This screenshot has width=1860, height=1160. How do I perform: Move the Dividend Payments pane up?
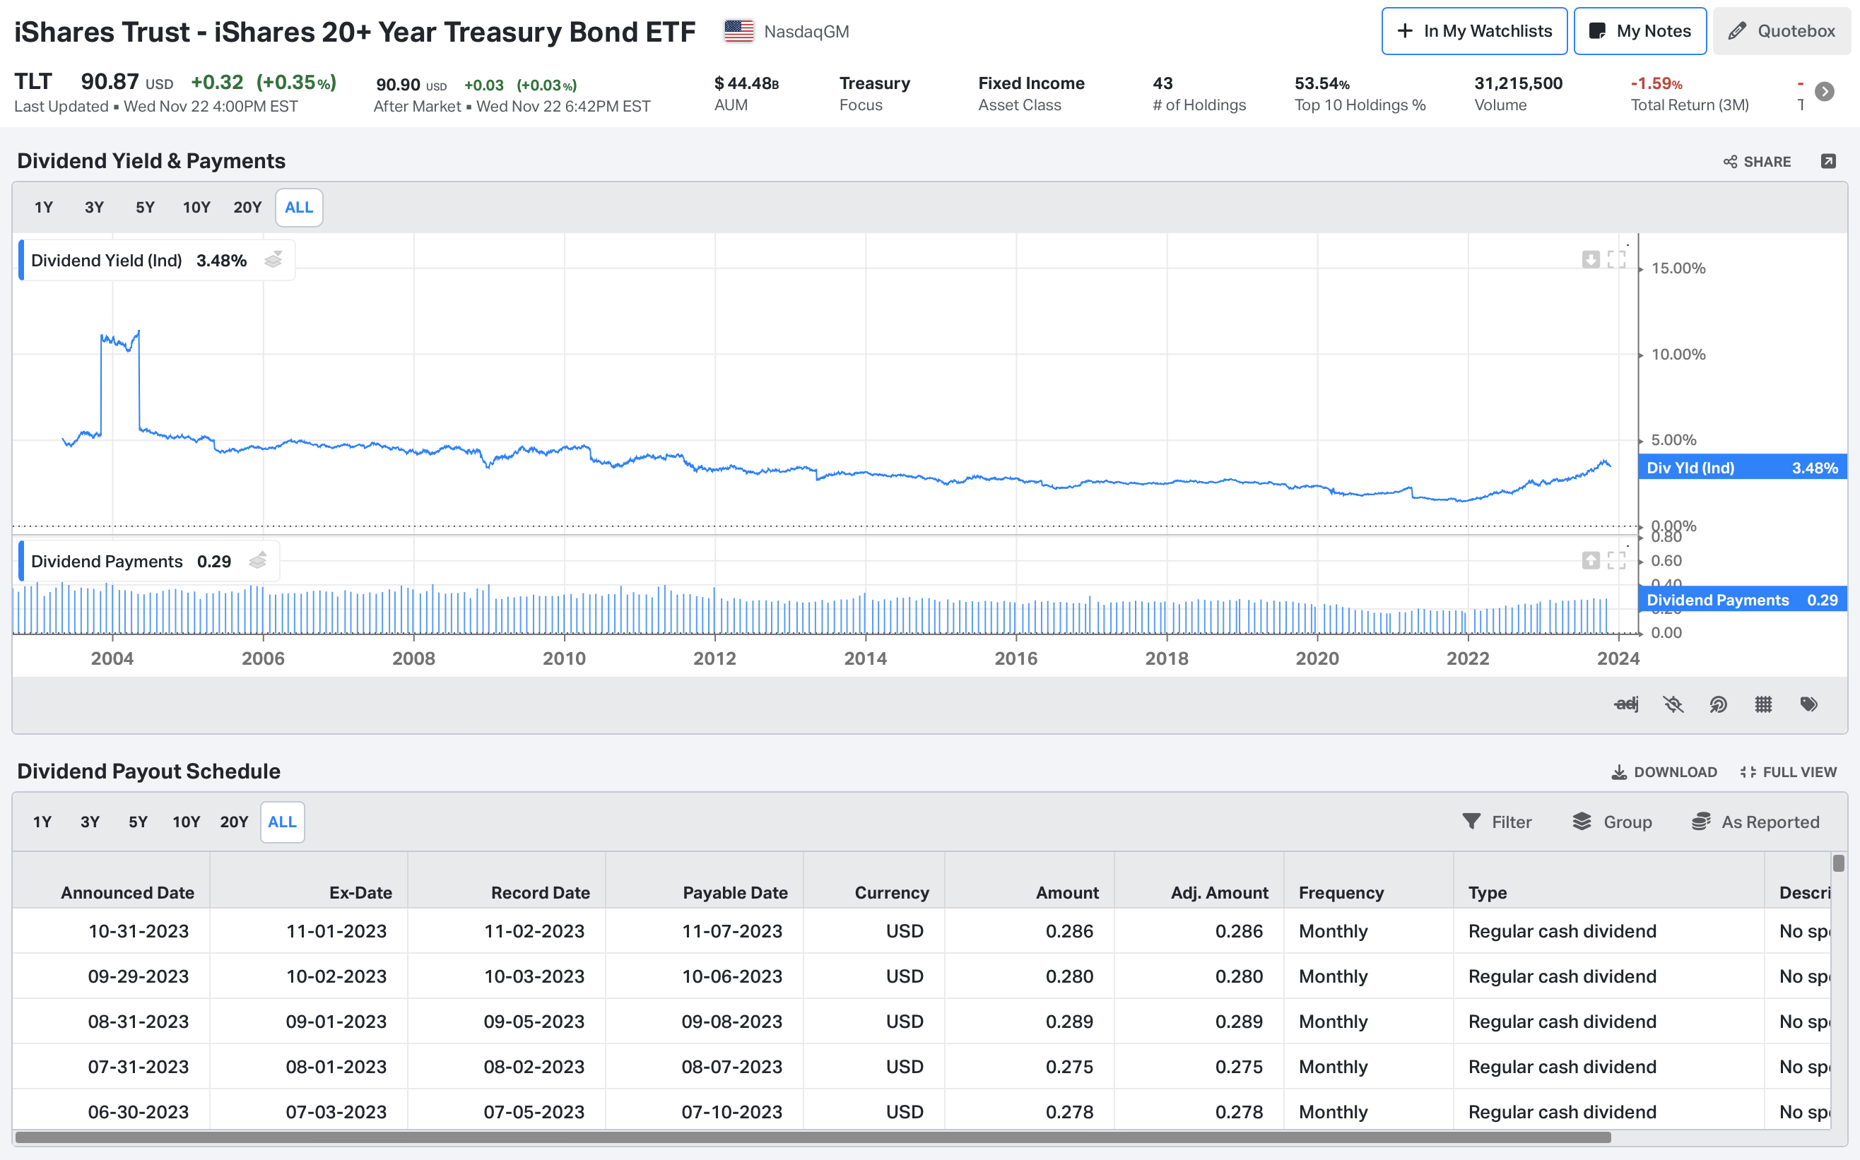(x=1591, y=560)
